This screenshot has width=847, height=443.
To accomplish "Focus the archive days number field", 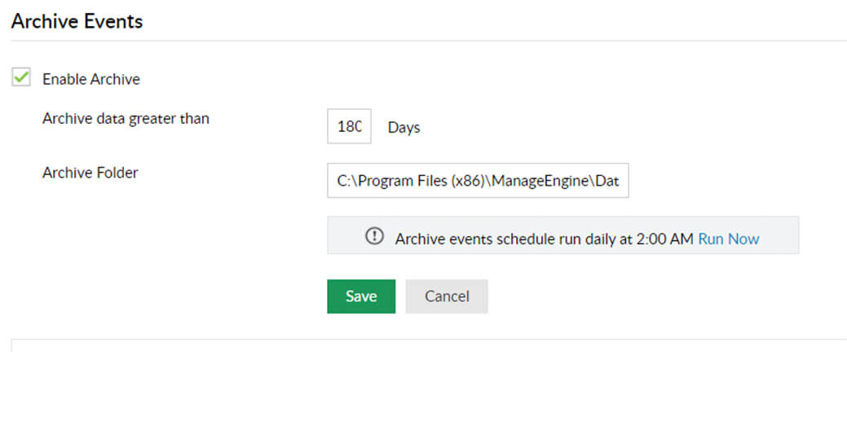I will (x=349, y=127).
